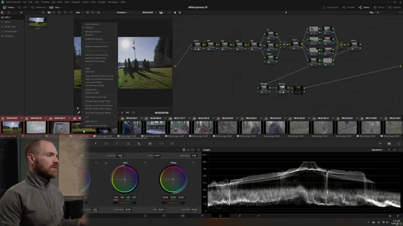Open the Clips dropdown arrow
This screenshot has height=226, width=403.
click(60, 8)
